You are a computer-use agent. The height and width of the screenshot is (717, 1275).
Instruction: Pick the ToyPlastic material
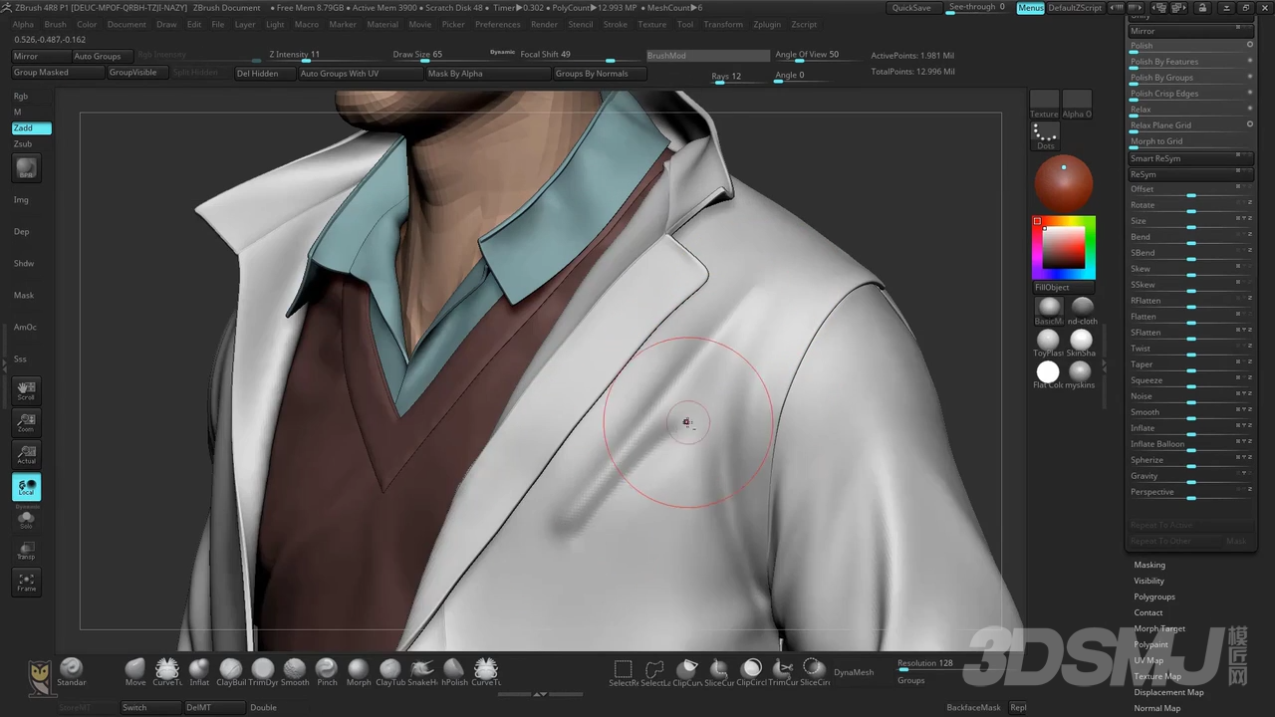(x=1048, y=343)
